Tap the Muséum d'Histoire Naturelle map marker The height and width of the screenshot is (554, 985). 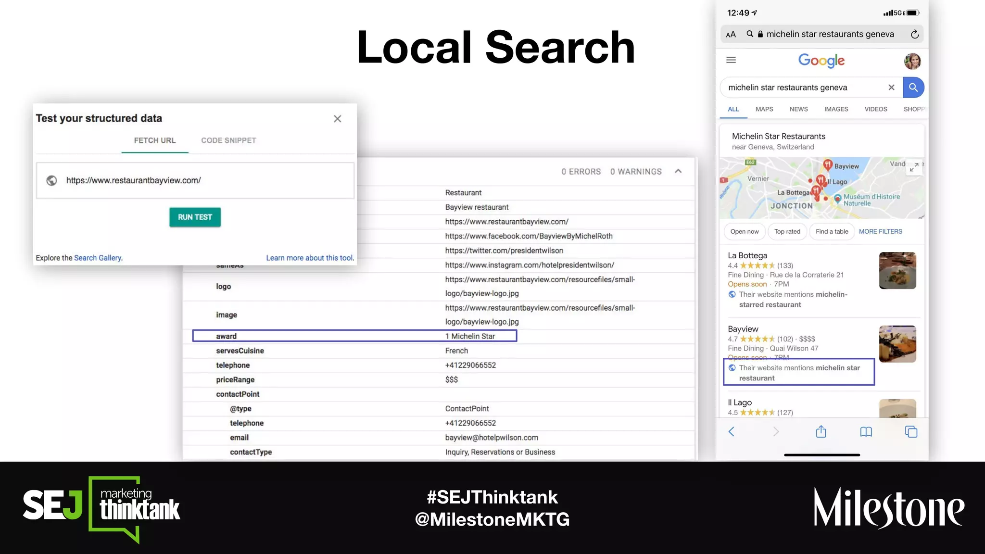(837, 198)
